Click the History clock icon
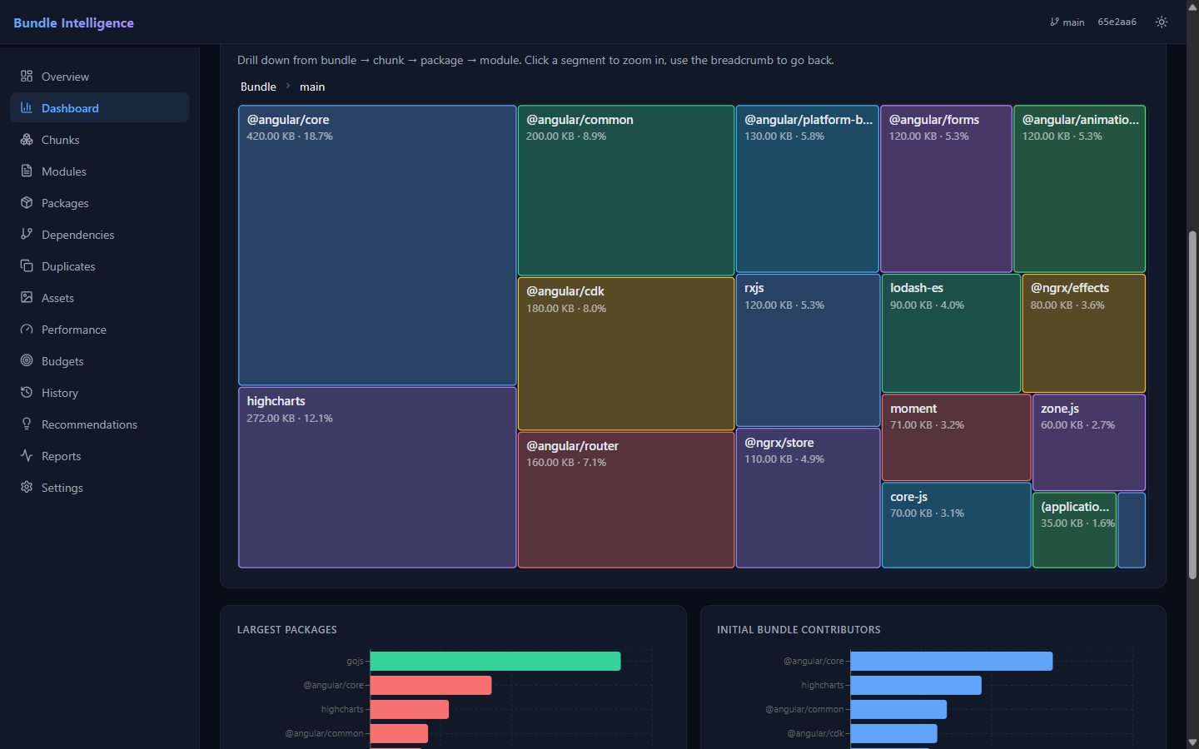Viewport: 1199px width, 749px height. (x=27, y=392)
